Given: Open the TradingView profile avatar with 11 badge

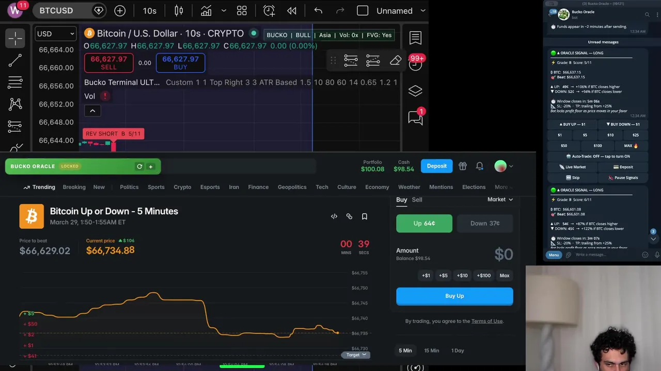Looking at the screenshot, I should 15,10.
